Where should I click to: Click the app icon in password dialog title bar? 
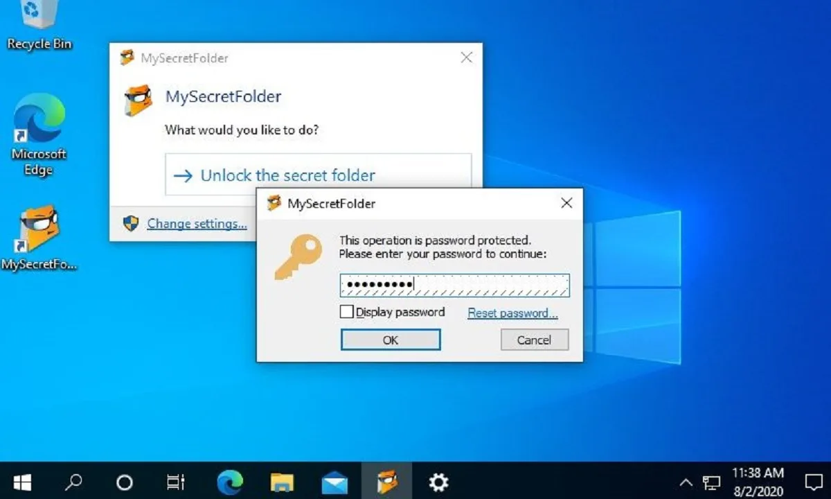(274, 203)
